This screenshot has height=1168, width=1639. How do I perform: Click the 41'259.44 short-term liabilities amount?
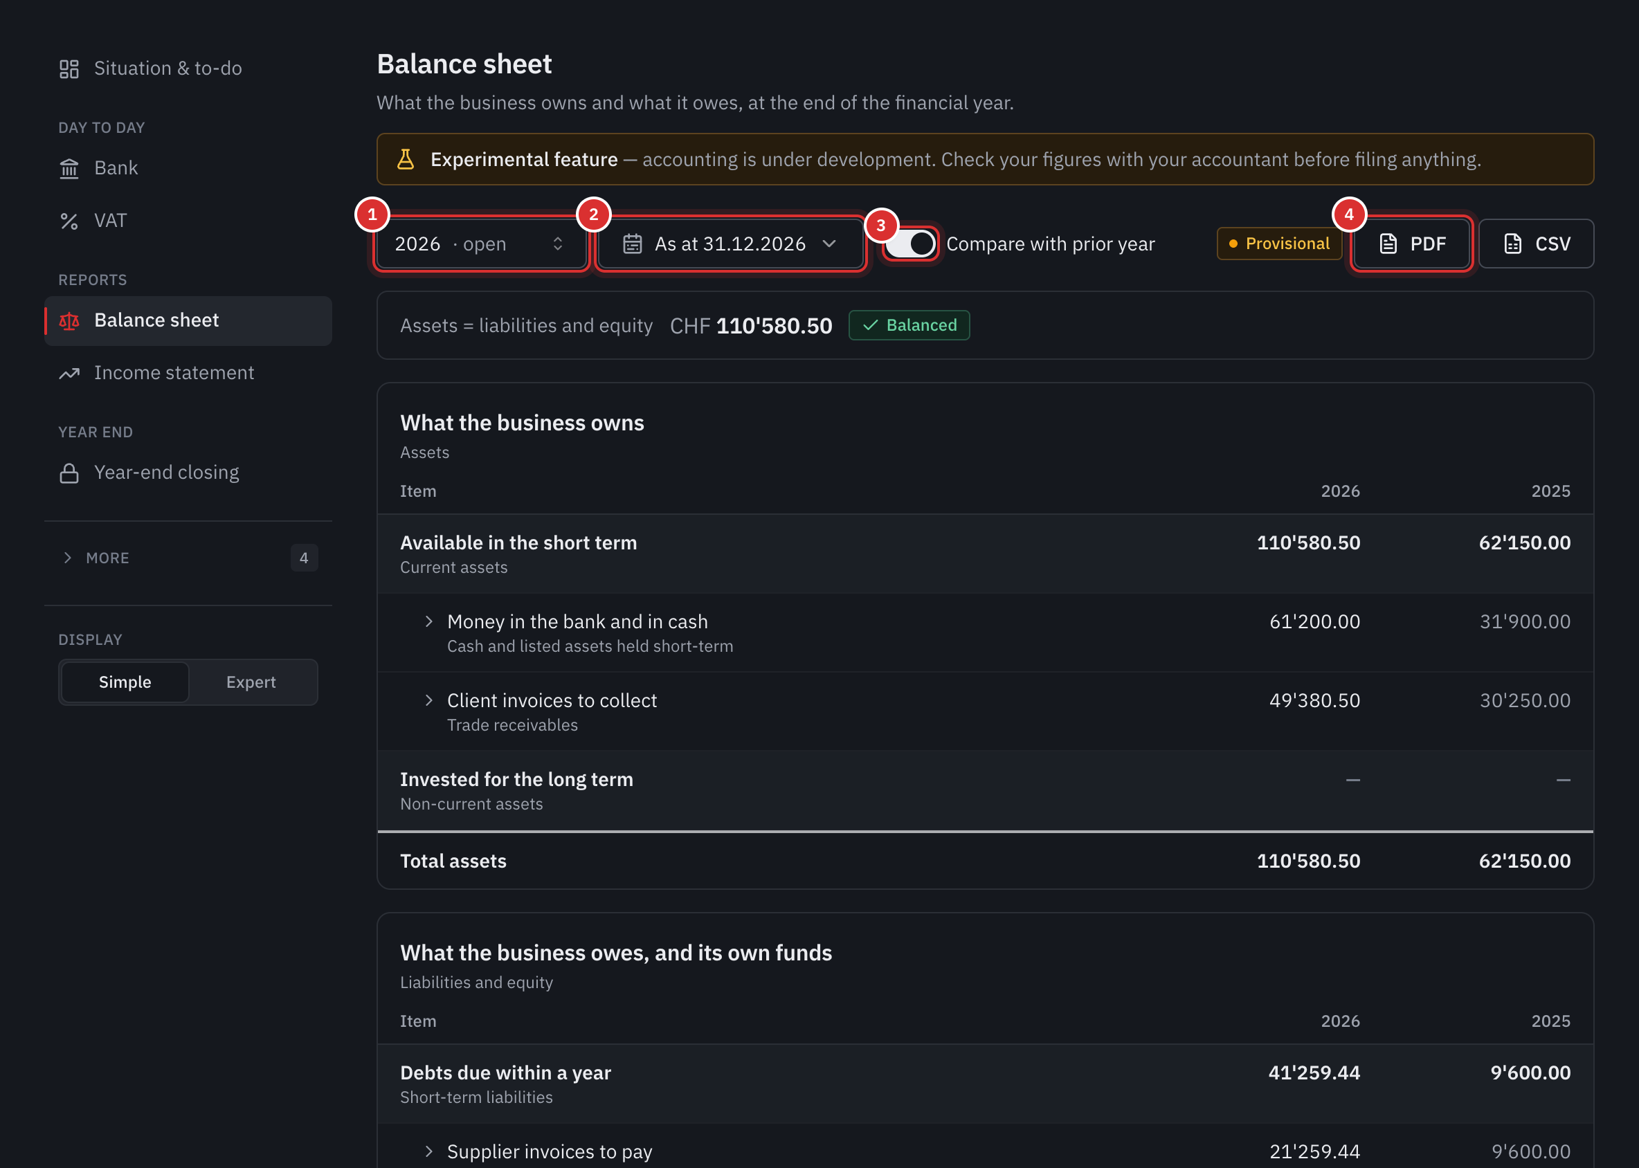click(x=1314, y=1073)
